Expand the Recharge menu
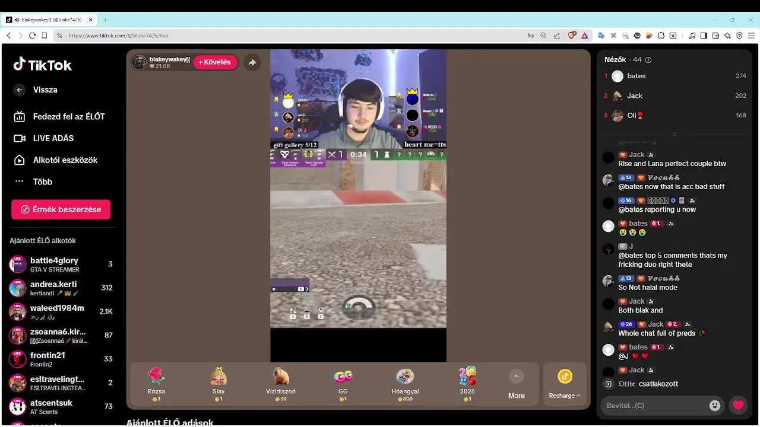The image size is (760, 427). [x=565, y=384]
